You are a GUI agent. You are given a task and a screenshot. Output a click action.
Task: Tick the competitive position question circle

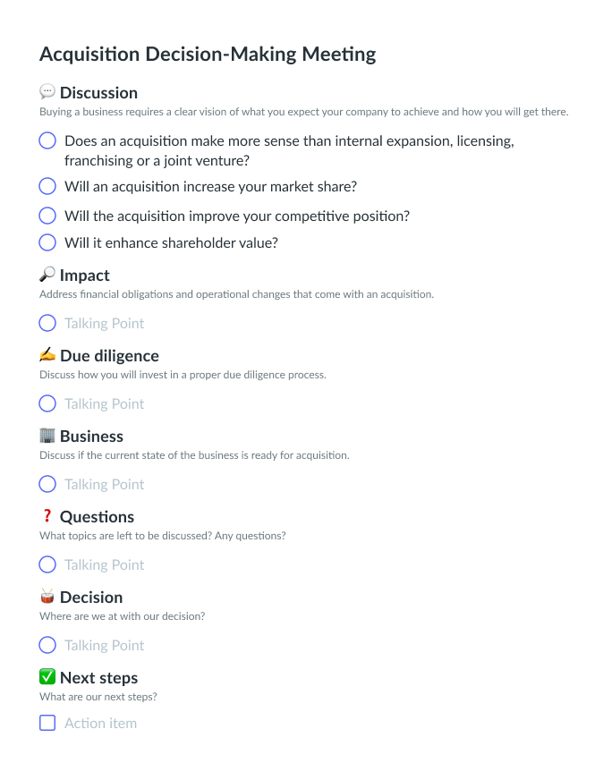pos(47,216)
